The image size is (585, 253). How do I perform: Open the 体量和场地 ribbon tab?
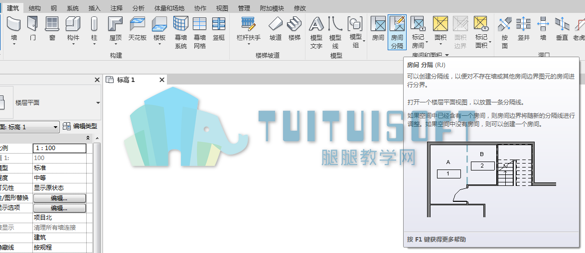tap(169, 8)
